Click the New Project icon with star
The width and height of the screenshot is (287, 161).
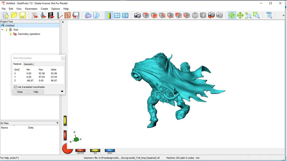[x=6, y=15]
